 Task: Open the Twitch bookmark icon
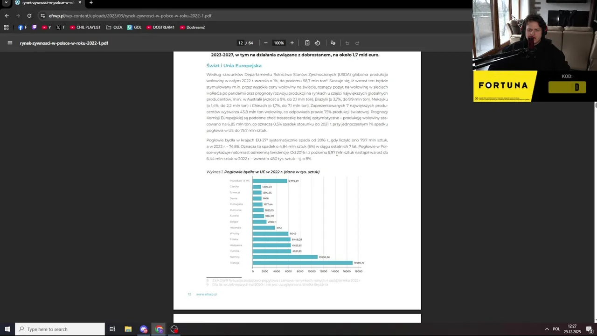pyautogui.click(x=34, y=27)
